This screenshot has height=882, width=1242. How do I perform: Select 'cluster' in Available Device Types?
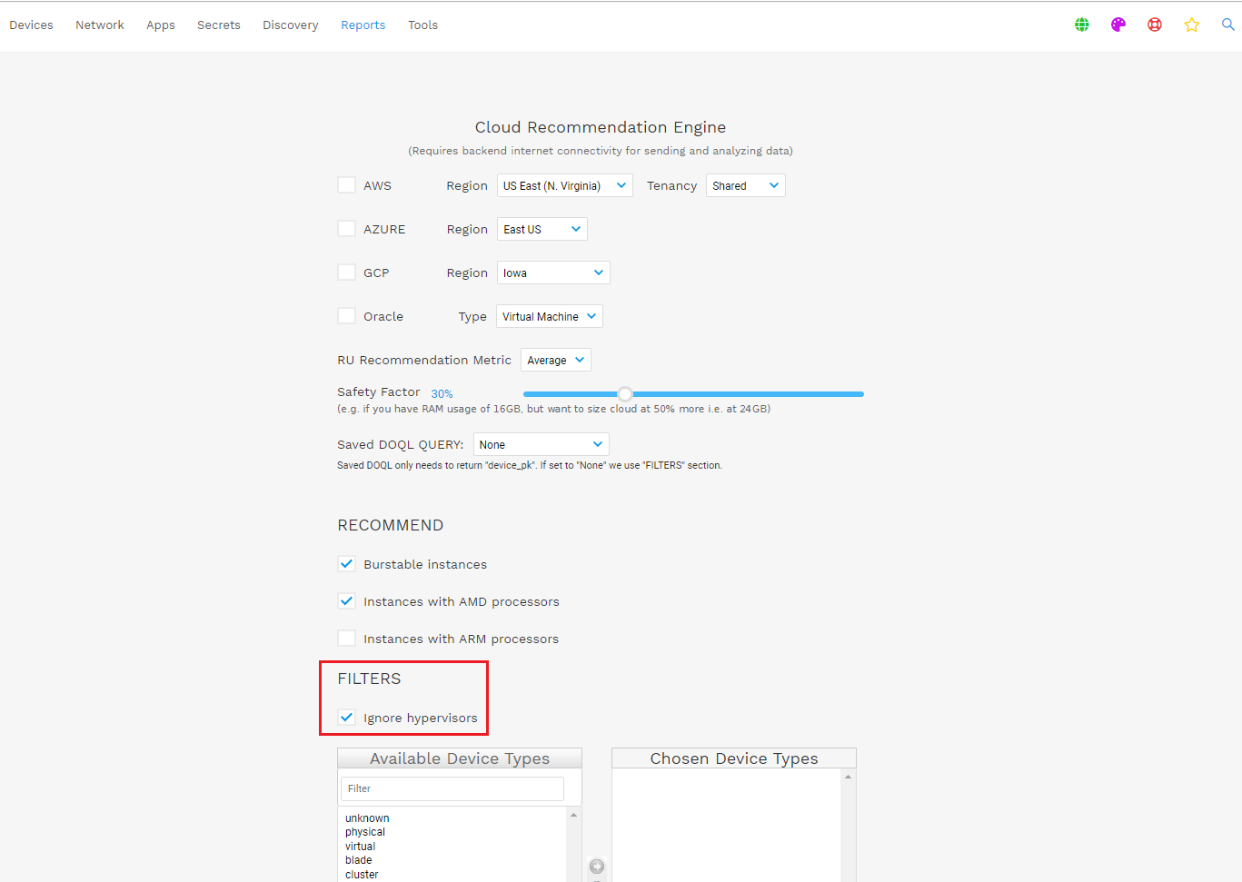pyautogui.click(x=362, y=875)
